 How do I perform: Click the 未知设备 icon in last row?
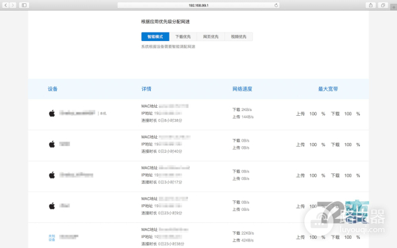(52, 237)
